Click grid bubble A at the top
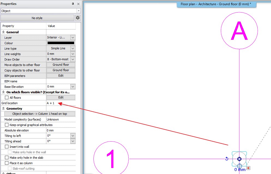 [239, 31]
